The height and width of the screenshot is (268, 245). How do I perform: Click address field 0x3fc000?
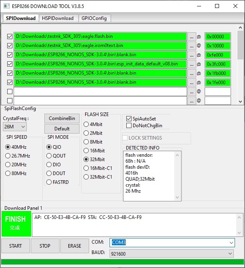(218, 64)
